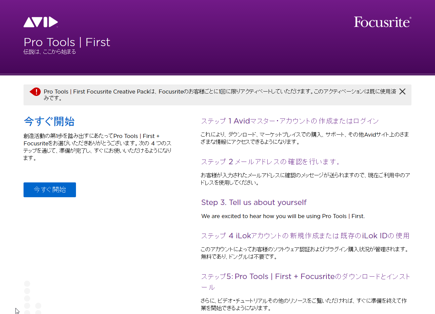
Task: Open Step 3 Tell us about yourself
Action: point(254,202)
